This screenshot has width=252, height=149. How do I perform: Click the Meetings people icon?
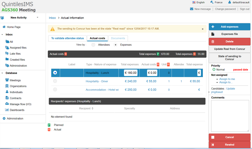click(7, 80)
